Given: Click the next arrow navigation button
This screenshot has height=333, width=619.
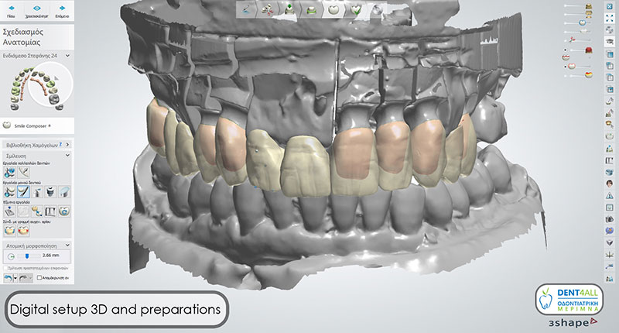Looking at the screenshot, I should coord(63,11).
